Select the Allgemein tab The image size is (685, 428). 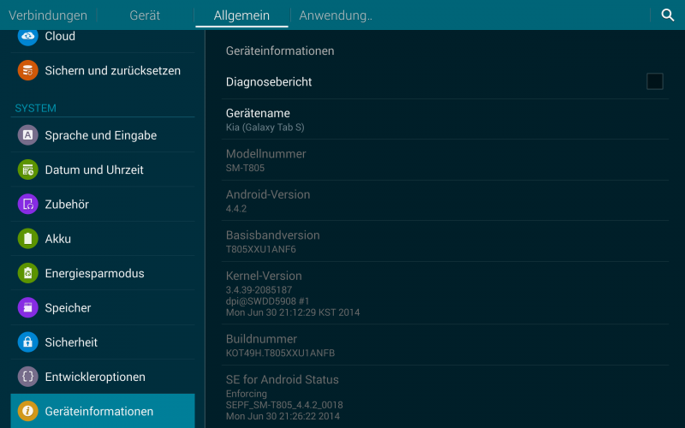pos(241,15)
